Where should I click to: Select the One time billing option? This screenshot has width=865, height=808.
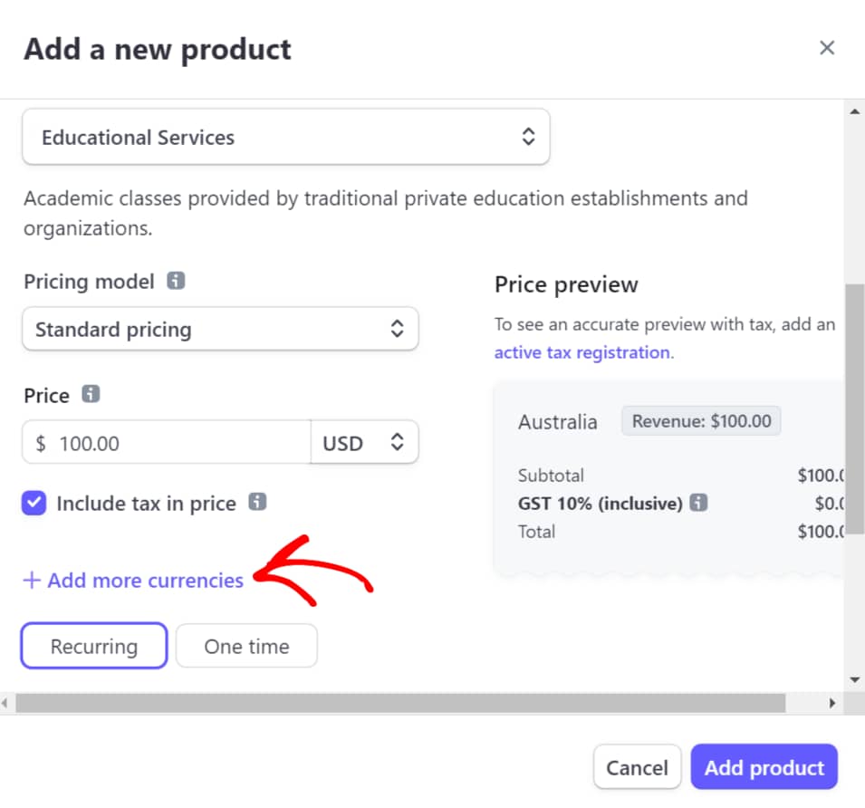tap(246, 646)
